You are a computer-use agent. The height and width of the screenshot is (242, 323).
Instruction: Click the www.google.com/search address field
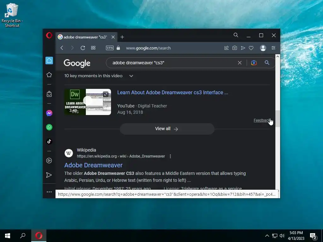pyautogui.click(x=148, y=48)
